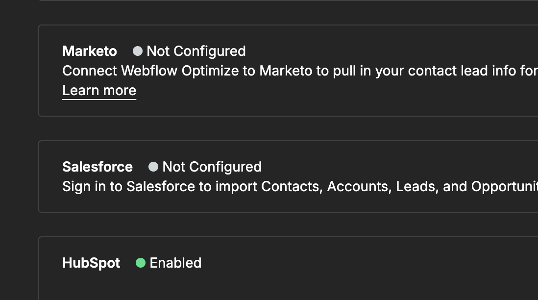Image resolution: width=538 pixels, height=300 pixels.
Task: Open the Marketo Learn more link
Action: coord(99,91)
